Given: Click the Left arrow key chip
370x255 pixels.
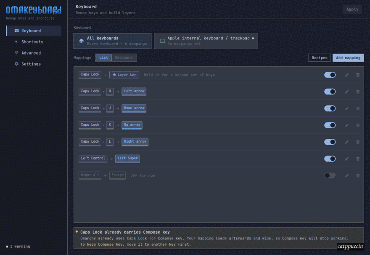Looking at the screenshot, I should tap(134, 91).
